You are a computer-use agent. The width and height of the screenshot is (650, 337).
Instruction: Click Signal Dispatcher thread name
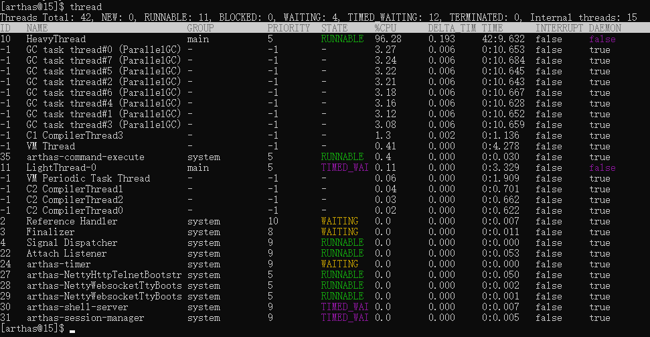[x=72, y=243]
